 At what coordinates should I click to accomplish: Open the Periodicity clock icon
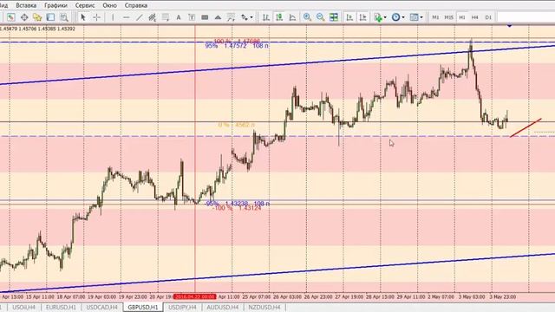395,17
